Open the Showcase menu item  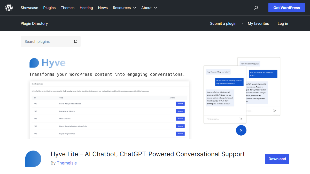coord(29,8)
